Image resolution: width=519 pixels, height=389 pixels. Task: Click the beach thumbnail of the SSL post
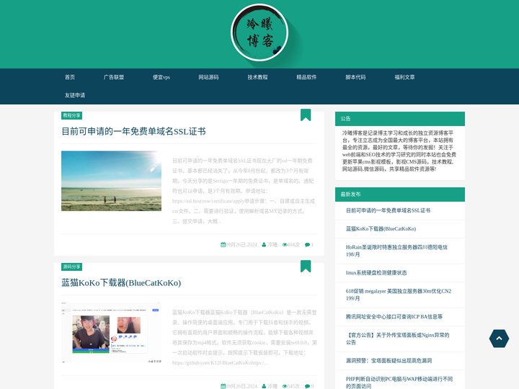[x=111, y=181]
